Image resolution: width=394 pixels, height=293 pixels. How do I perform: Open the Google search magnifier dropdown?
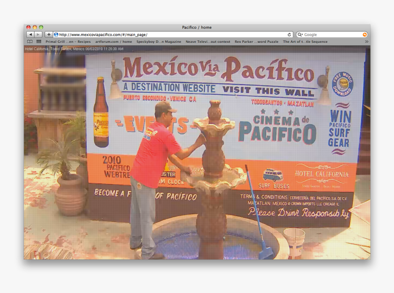pos(300,35)
